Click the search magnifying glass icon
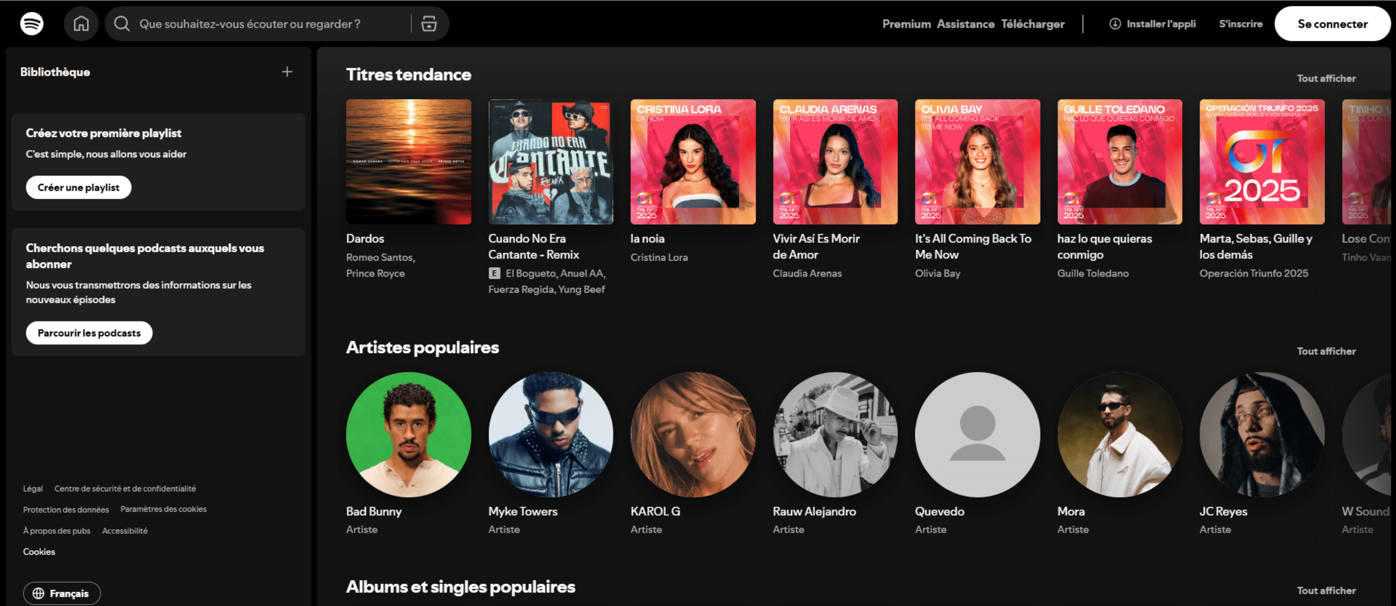The image size is (1396, 606). (122, 24)
